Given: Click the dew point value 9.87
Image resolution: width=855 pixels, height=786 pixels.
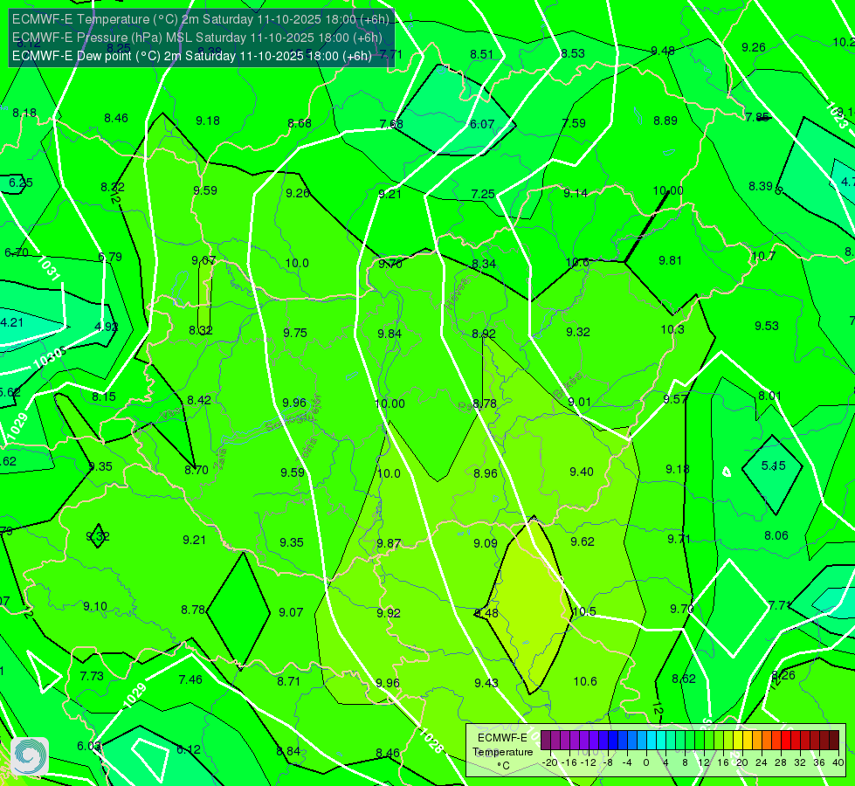Looking at the screenshot, I should pos(389,543).
